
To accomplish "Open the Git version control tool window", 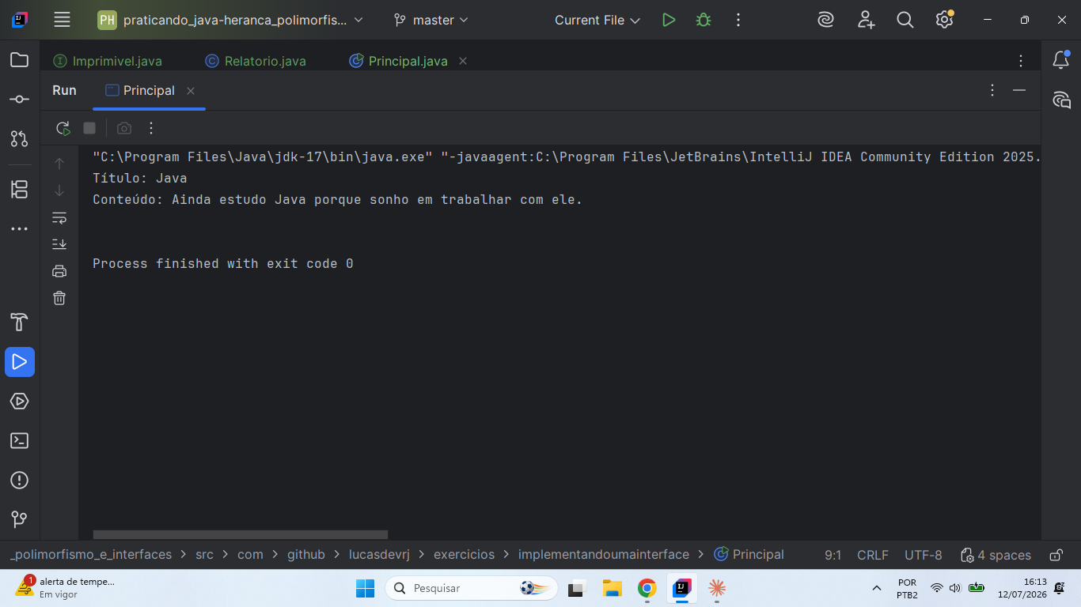I will 20,519.
